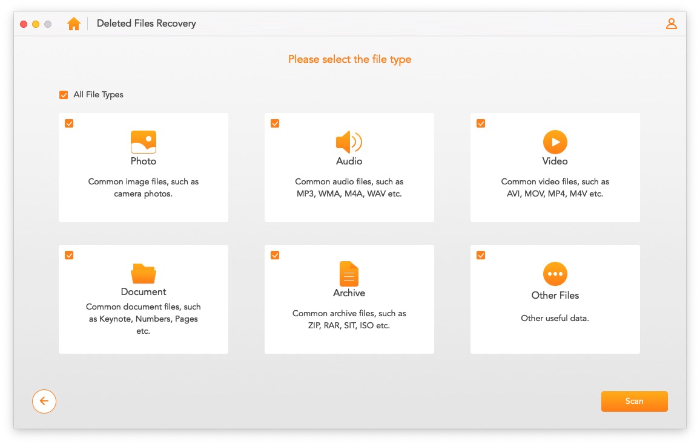Uncheck the Other Files checkbox
Image resolution: width=700 pixels, height=445 pixels.
481,255
